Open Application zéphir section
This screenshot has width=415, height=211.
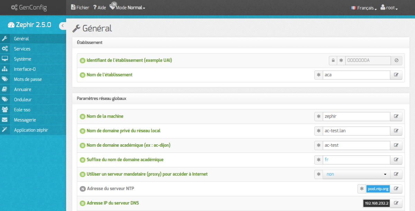pos(33,130)
